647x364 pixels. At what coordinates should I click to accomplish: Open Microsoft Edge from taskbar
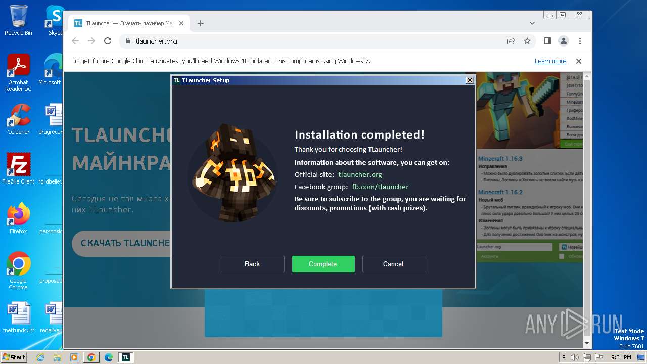109,357
